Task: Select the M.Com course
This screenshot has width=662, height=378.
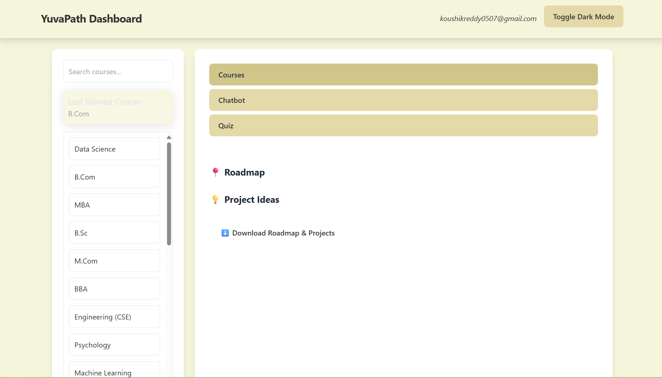Action: click(x=114, y=261)
